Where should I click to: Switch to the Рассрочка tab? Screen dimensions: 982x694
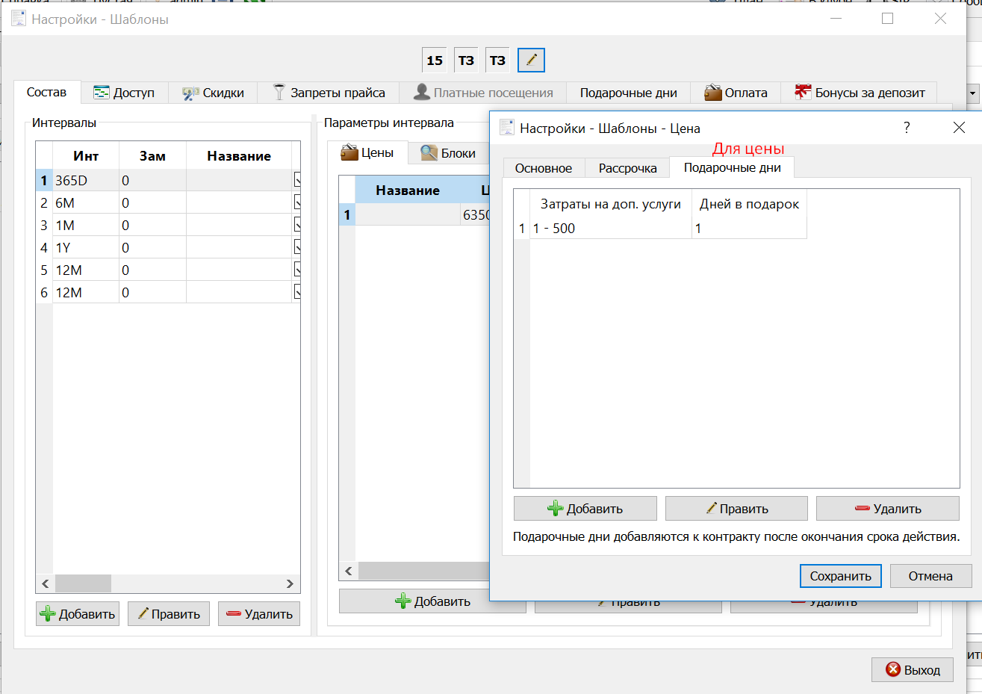click(628, 168)
